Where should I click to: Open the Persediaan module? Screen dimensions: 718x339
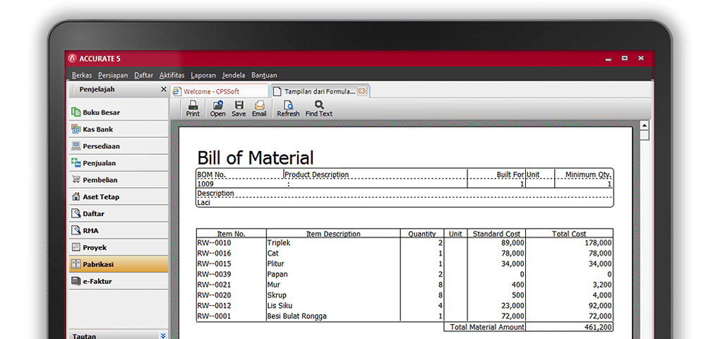click(101, 146)
